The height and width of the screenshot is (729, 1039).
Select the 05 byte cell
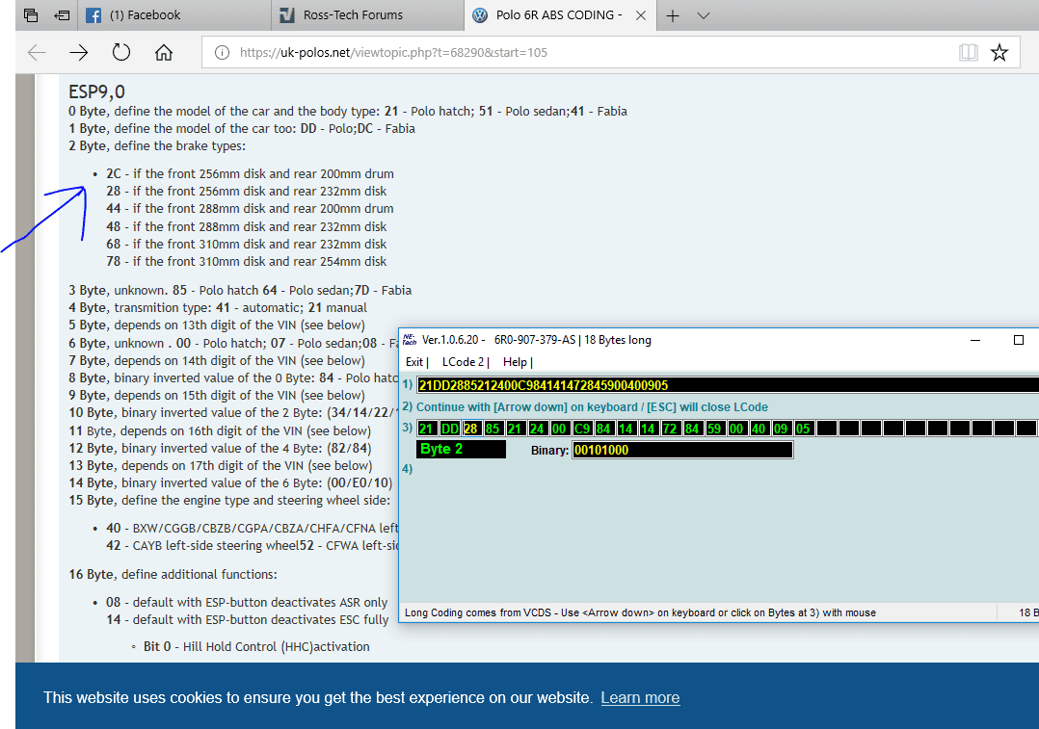tap(803, 429)
